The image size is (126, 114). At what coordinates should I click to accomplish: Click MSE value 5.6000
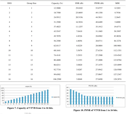(x=117, y=22)
